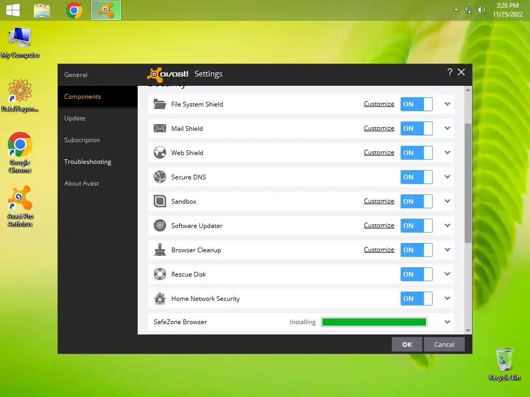
Task: Expand Browser Cleanup chevron
Action: [x=447, y=250]
